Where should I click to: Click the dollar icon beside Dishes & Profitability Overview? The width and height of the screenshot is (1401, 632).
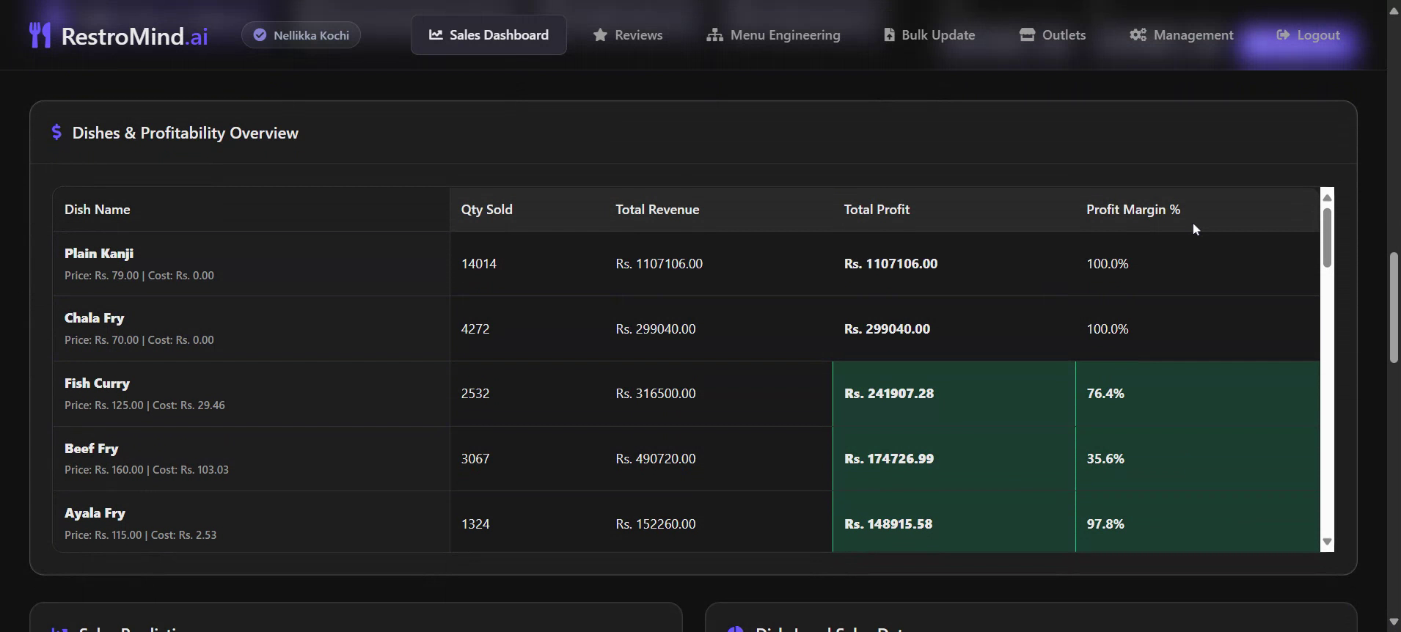pos(56,132)
